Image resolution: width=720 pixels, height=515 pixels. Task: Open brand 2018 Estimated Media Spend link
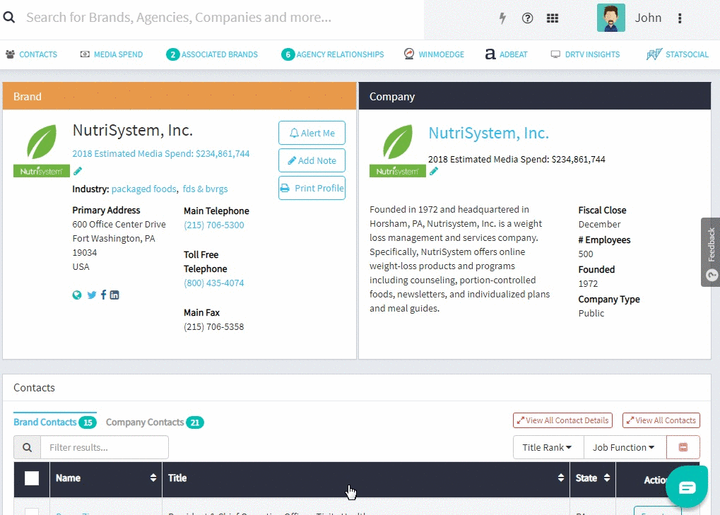pyautogui.click(x=161, y=153)
